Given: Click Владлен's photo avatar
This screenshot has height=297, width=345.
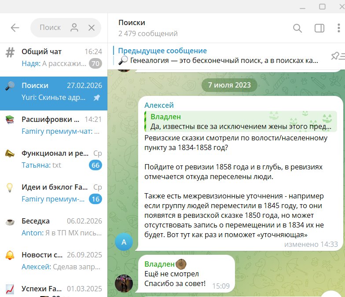Looking at the screenshot, I should pyautogui.click(x=124, y=283).
